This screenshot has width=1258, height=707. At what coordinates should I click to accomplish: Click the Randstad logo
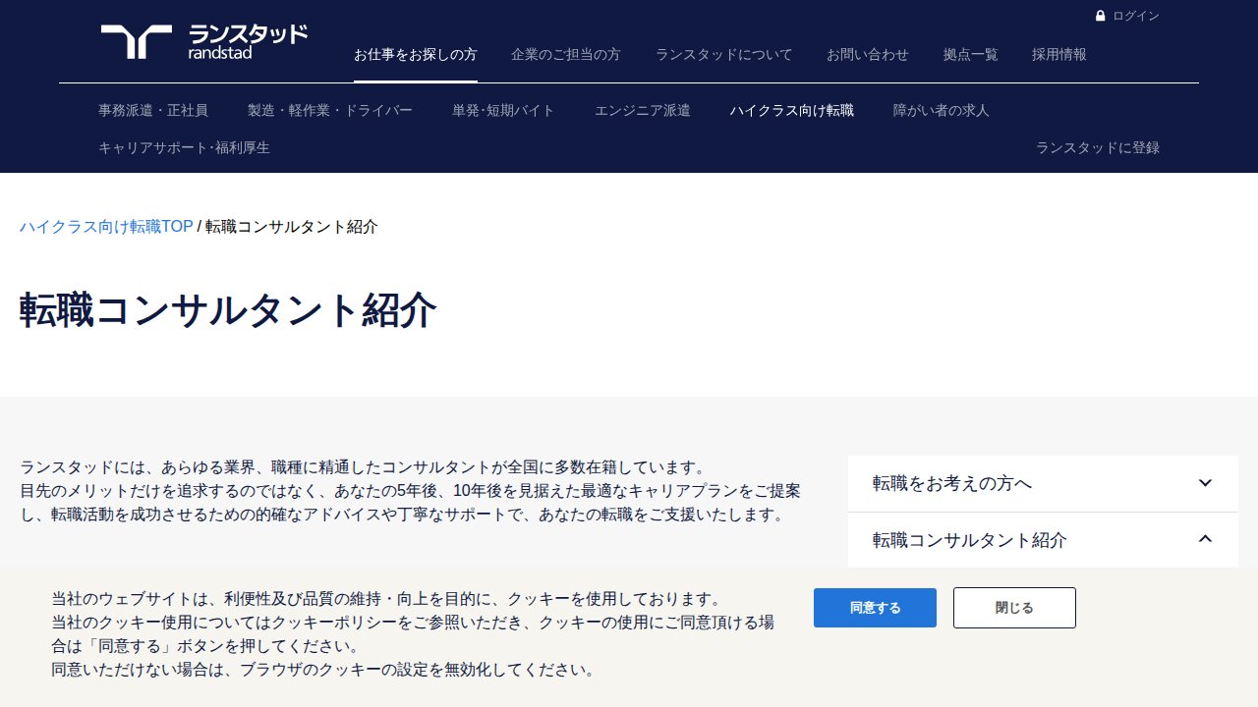[x=203, y=42]
